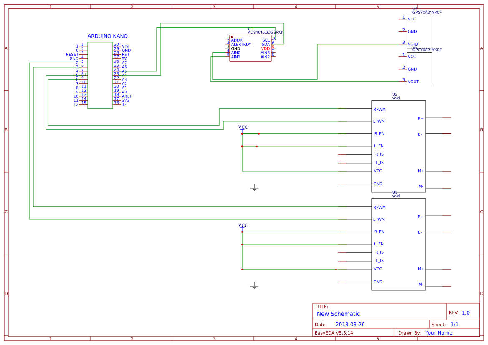This screenshot has height=345, width=488.
Task: Click the RST pin label on Arduino
Action: click(126, 55)
